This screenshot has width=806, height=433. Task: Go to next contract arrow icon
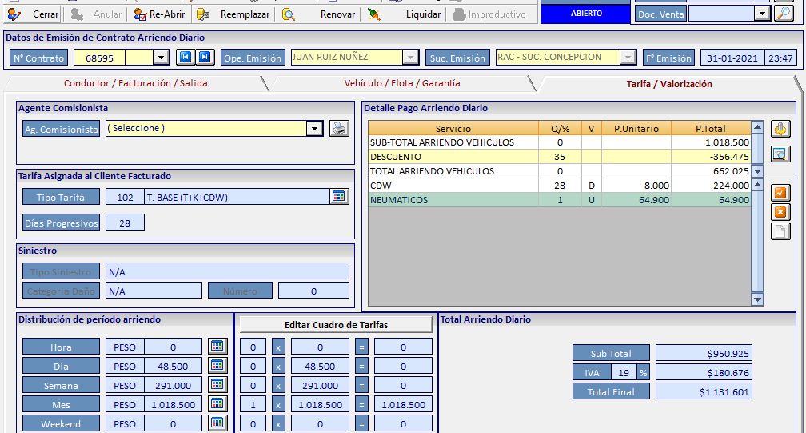pos(205,57)
